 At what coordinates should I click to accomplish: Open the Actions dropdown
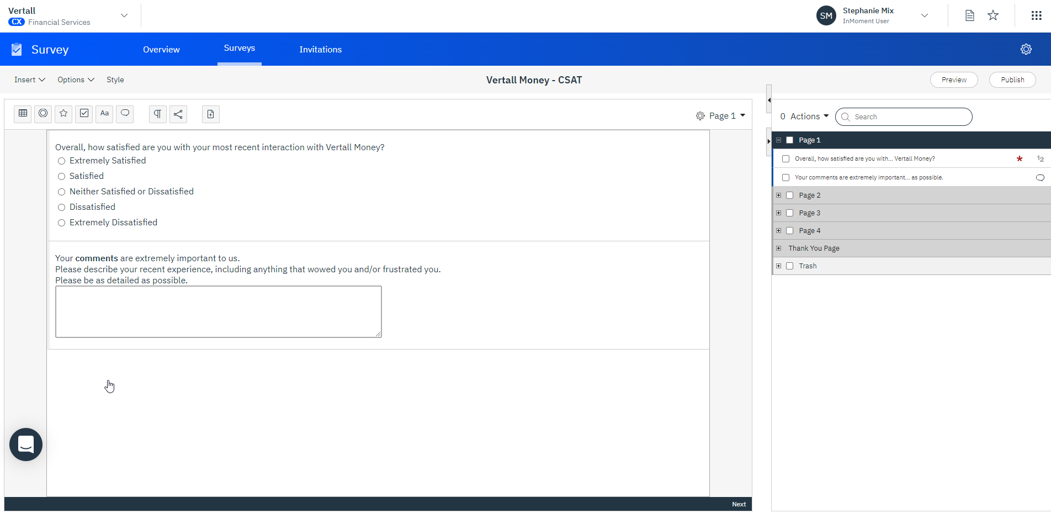[809, 117]
